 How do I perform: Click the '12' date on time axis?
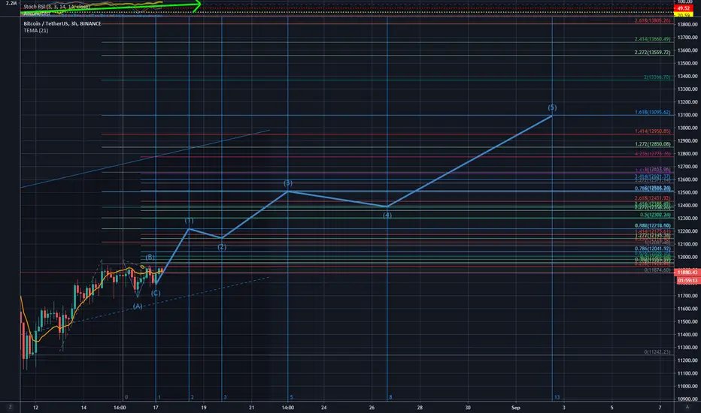click(x=35, y=407)
